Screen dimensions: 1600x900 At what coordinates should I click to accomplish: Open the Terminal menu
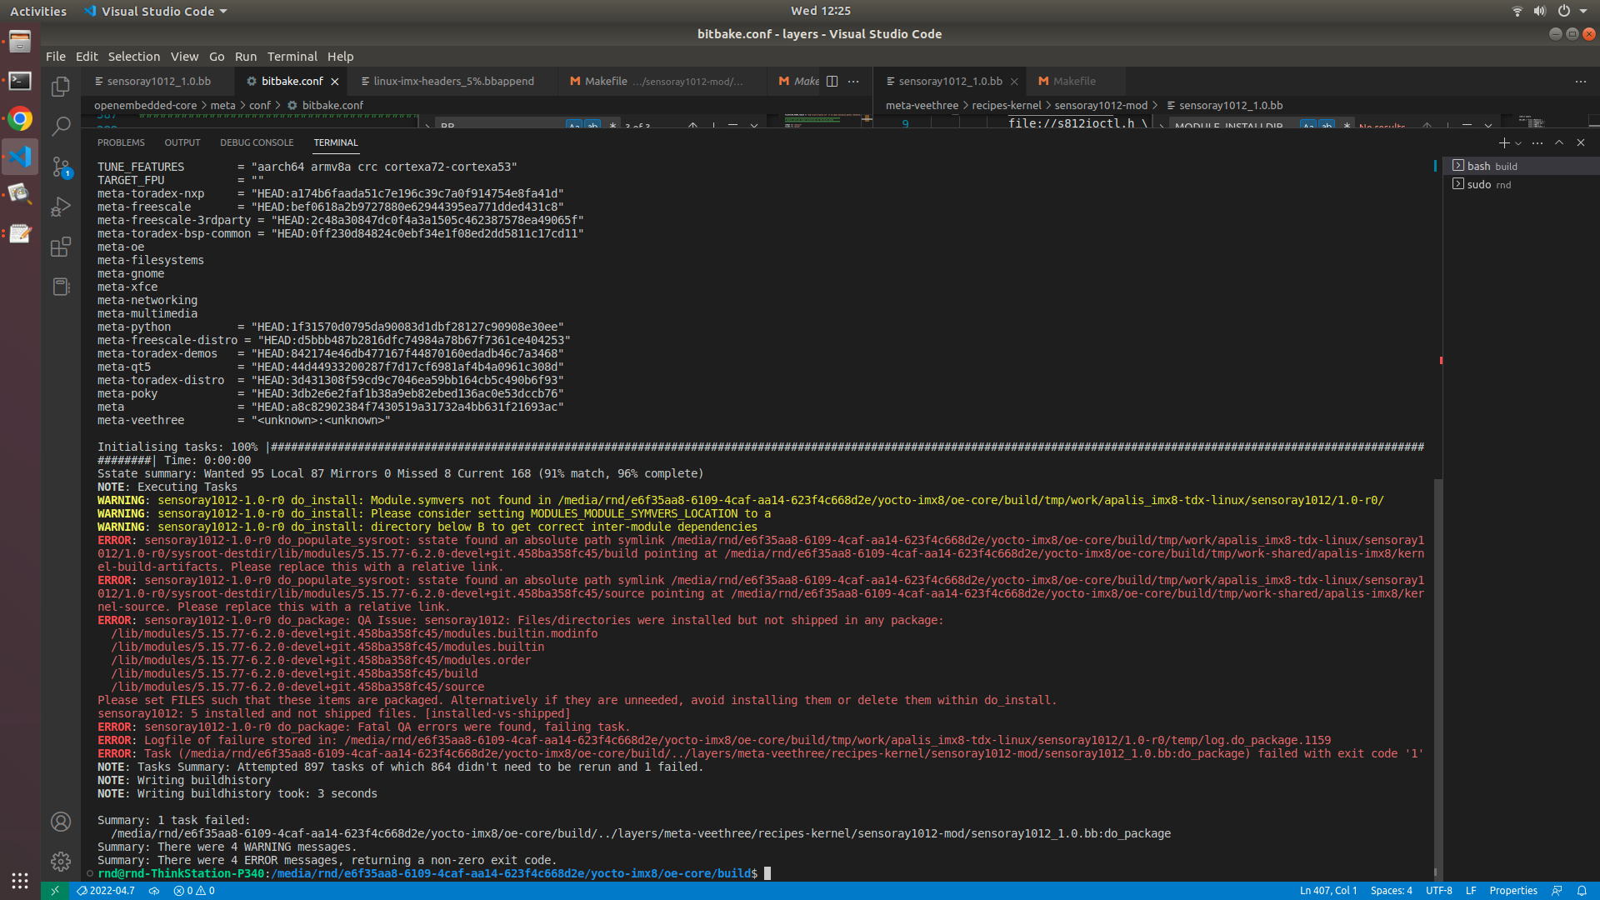[x=292, y=57]
